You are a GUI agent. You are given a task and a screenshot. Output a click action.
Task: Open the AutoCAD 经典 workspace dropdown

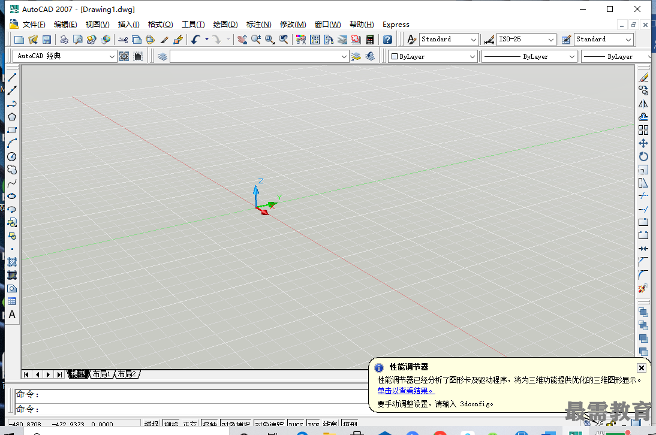(64, 56)
